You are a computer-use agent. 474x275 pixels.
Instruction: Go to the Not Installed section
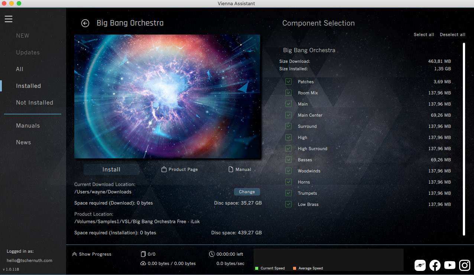[35, 103]
